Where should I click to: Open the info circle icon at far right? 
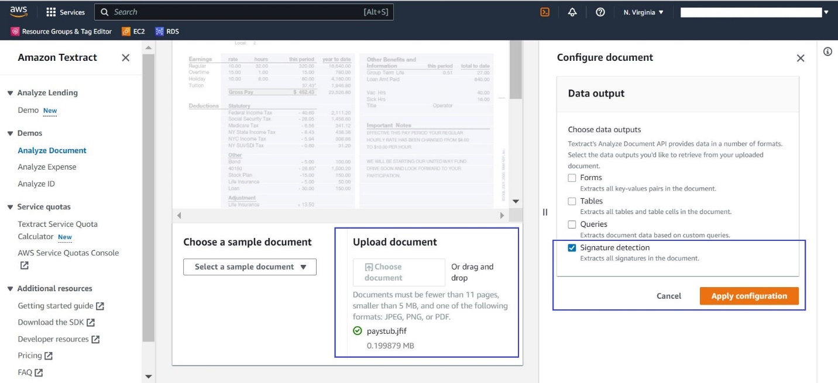click(x=827, y=51)
